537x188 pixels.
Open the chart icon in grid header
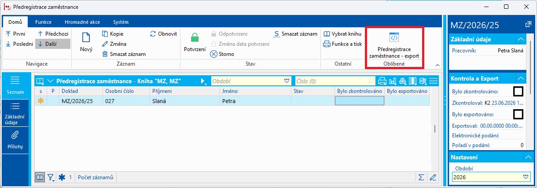392,81
